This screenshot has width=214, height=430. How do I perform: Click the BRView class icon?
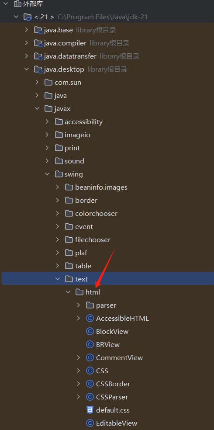pos(90,344)
